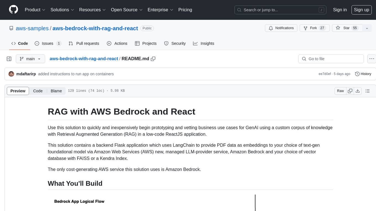
Task: Switch to the Security tab
Action: point(175,43)
